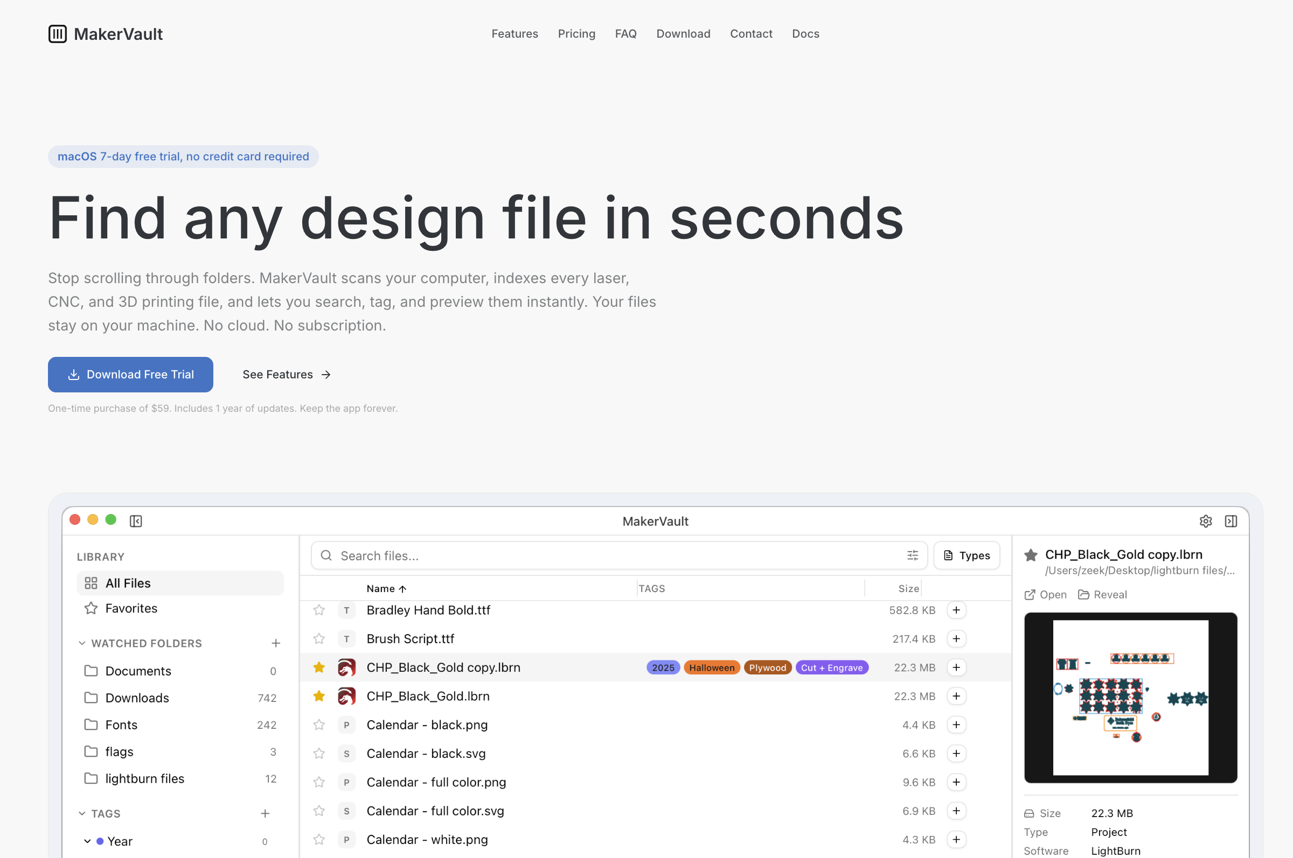Open the Contact nav link
The width and height of the screenshot is (1293, 858).
click(x=752, y=34)
